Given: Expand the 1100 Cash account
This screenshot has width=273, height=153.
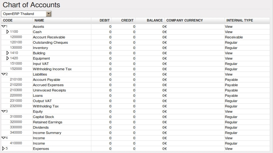Looking at the screenshot, I should 8,32.
